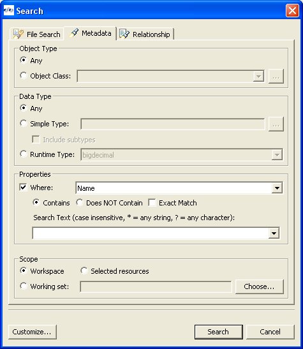Uncheck the Where checkbox
Screen dimensions: 303x349
pos(23,187)
